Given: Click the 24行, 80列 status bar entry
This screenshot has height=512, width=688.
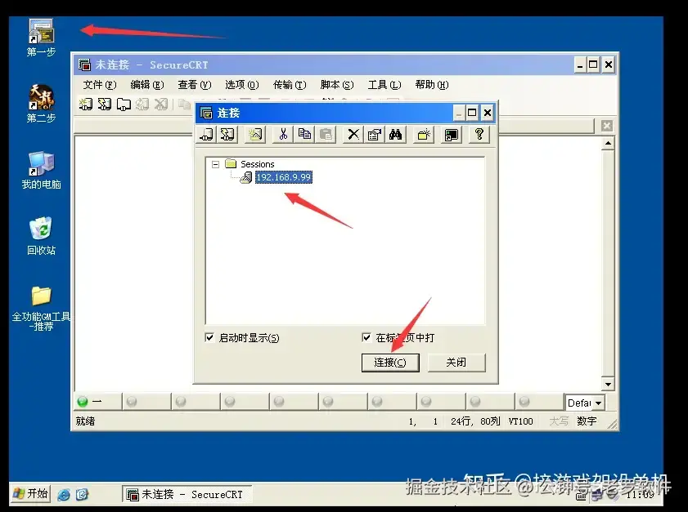Looking at the screenshot, I should point(475,421).
